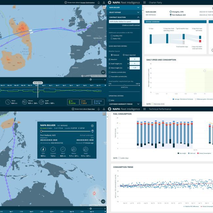Click NAPA logo in Technical Performance header
The image size is (213, 213).
click(x=110, y=109)
